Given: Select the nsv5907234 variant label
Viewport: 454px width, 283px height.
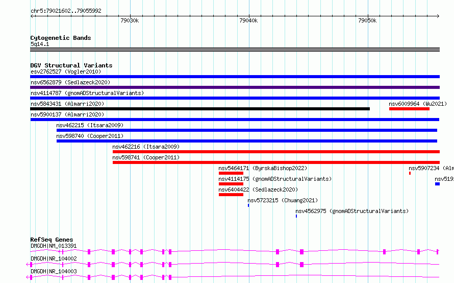Looking at the screenshot, I should 431,168.
